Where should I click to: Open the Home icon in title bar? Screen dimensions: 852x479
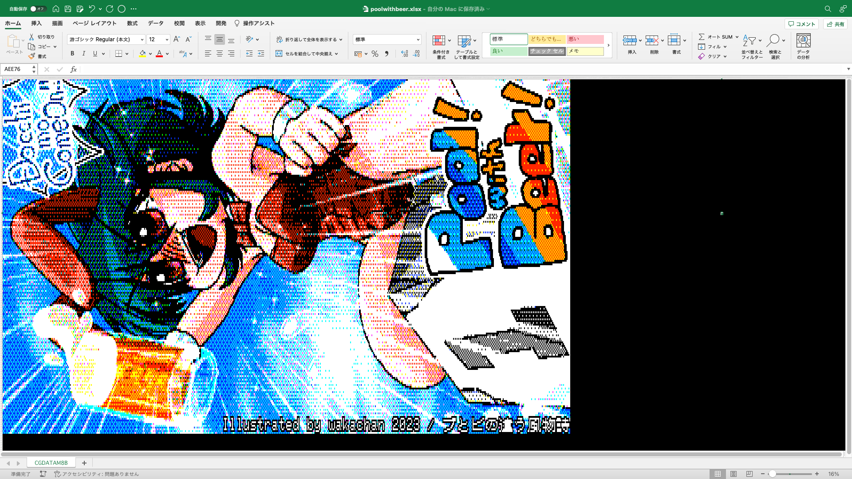56,9
